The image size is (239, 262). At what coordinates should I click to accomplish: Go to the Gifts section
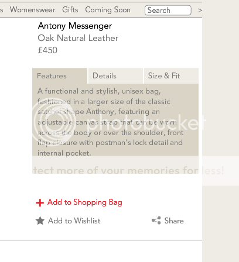coord(70,9)
